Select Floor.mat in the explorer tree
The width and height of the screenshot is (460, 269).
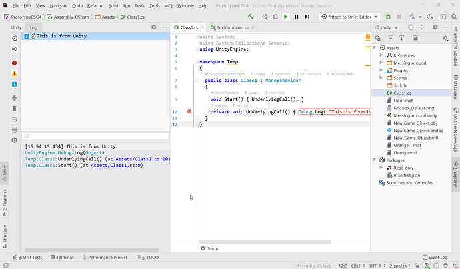(401, 100)
